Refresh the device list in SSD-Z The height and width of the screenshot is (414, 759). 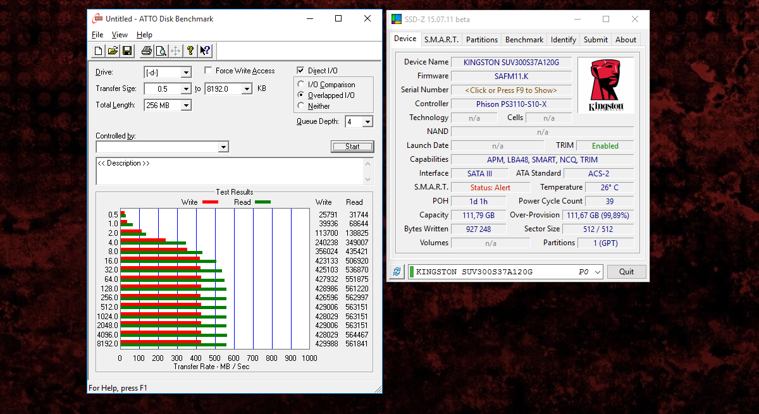[397, 272]
